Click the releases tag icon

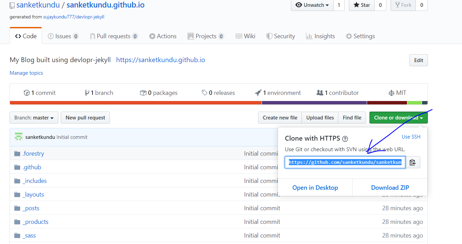(x=205, y=92)
